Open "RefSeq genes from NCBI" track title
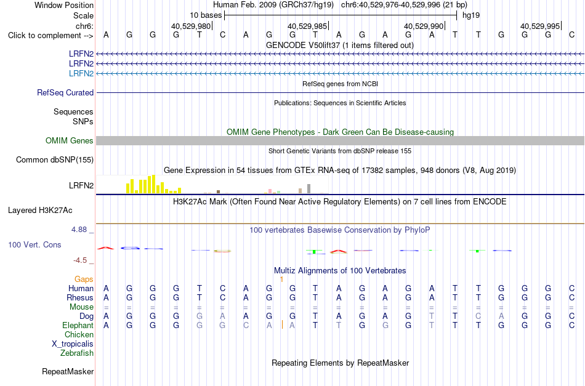 tap(340, 84)
